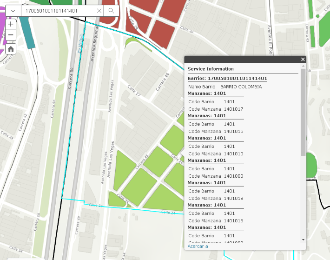
Task: Select the 'Avenida Regional' road label
Action: pyautogui.click(x=94, y=44)
